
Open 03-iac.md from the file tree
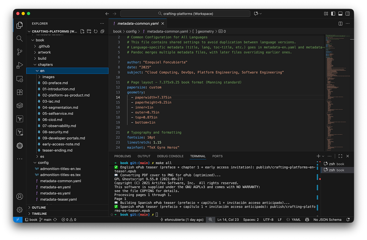[51, 101]
